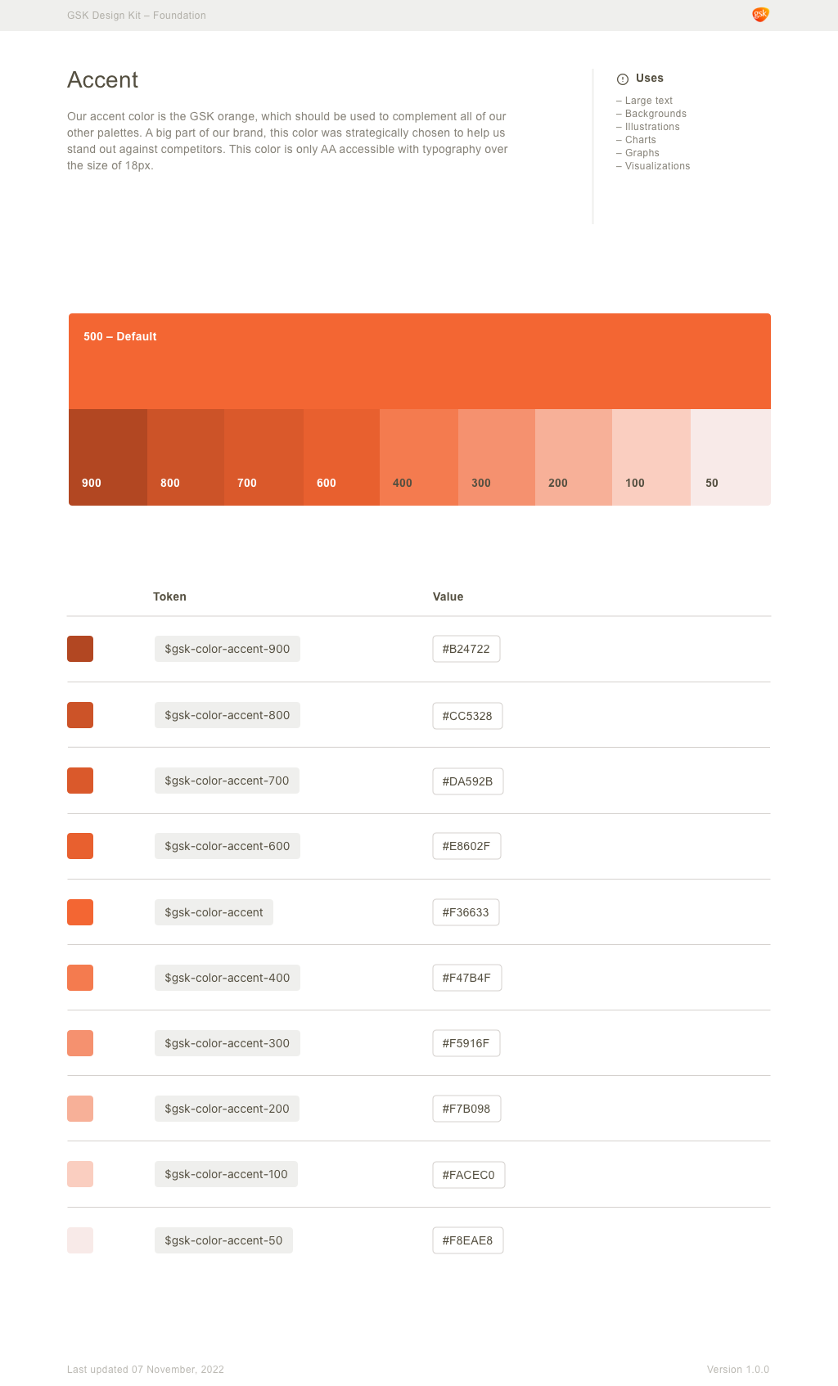
Task: Select the #B24722 value field
Action: [x=466, y=649]
